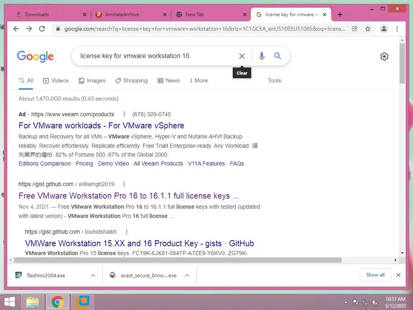The height and width of the screenshot is (310, 413).
Task: Bookmark this page with star icon
Action: (x=368, y=29)
